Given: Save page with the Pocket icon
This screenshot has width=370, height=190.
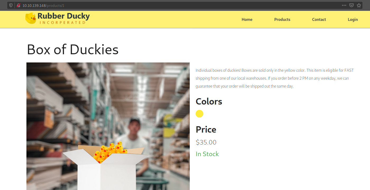Looking at the screenshot, I should pos(351,5).
